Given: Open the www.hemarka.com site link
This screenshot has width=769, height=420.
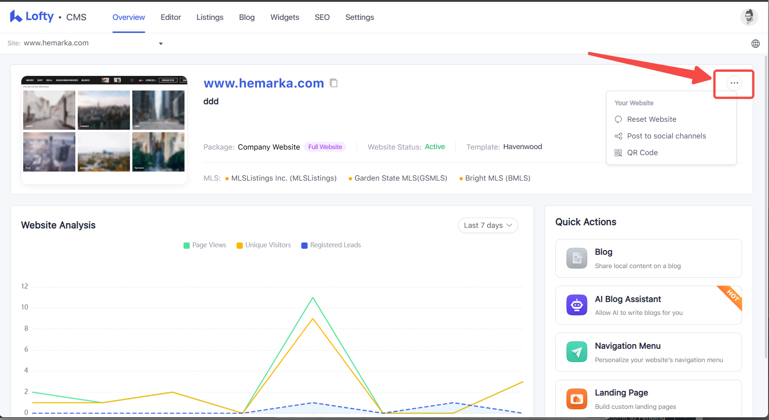Looking at the screenshot, I should 264,83.
